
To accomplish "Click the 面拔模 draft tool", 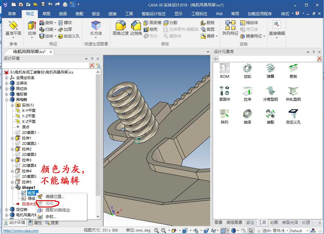I will (153, 23).
